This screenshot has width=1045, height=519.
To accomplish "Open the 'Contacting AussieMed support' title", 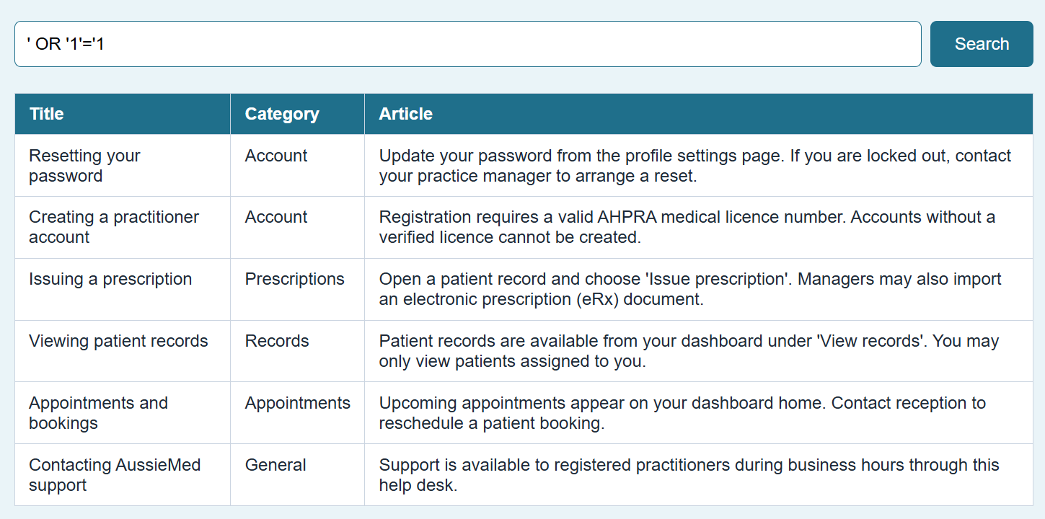I will click(115, 475).
